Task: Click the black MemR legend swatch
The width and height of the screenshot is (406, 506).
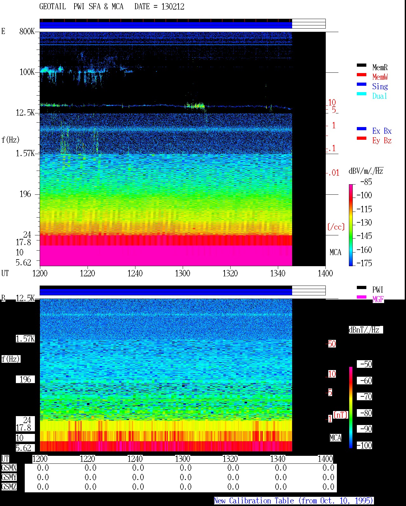Action: [362, 65]
